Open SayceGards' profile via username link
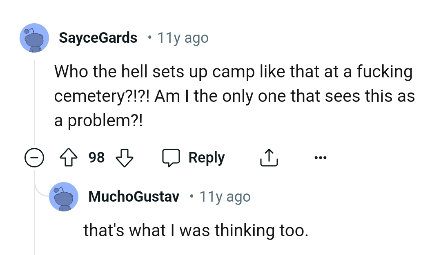The height and width of the screenshot is (255, 441). (x=98, y=37)
